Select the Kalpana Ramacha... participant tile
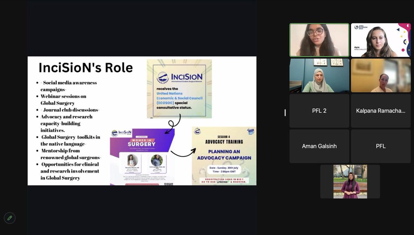Image resolution: width=414 pixels, height=235 pixels. click(381, 111)
